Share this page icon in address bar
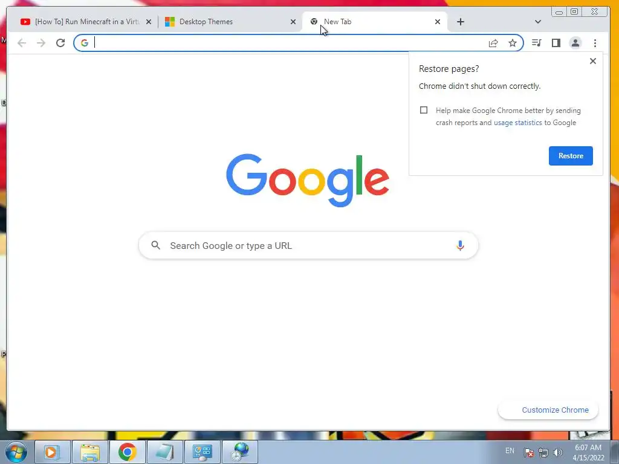619x464 pixels. point(493,43)
